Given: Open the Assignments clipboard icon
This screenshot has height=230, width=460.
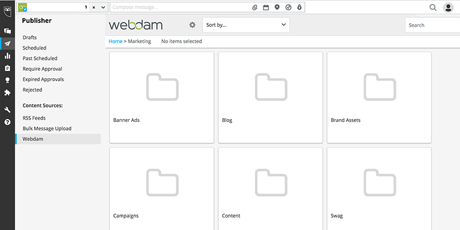Looking at the screenshot, I should 7,68.
